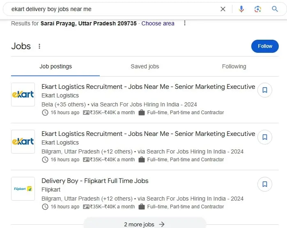Click the 'Flipkart' company name text
Viewport: 287px width, 228px height.
pyautogui.click(x=51, y=190)
